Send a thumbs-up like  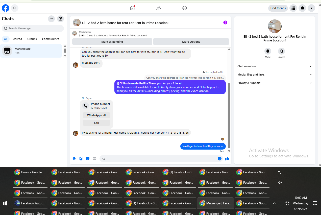[x=227, y=159]
